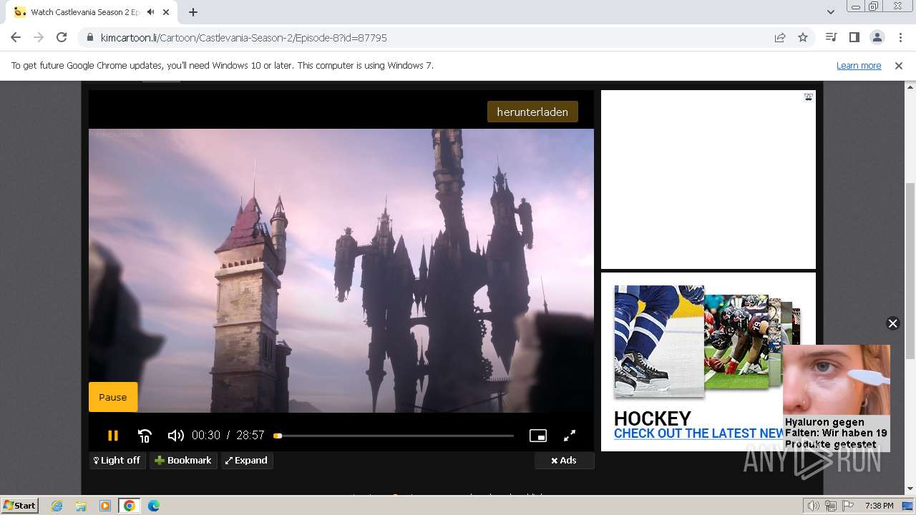Click the video progress bar
The height and width of the screenshot is (515, 916).
coord(394,436)
